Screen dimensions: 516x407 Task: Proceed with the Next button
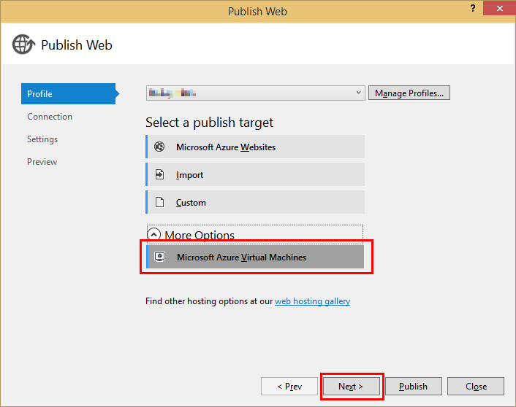pyautogui.click(x=351, y=387)
